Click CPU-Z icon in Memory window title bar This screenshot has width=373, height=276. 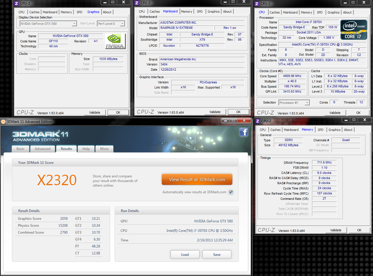[258, 121]
